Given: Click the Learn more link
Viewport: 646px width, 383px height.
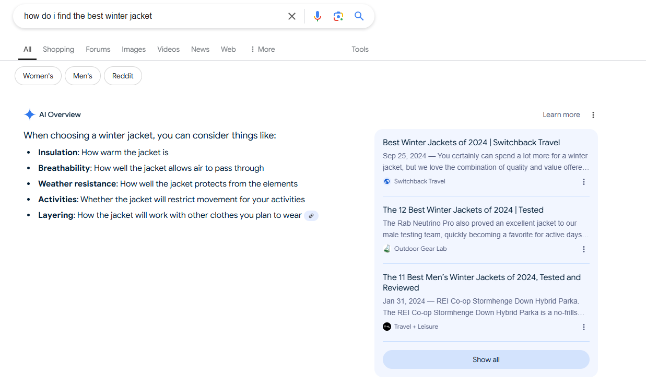Looking at the screenshot, I should point(561,115).
